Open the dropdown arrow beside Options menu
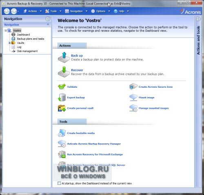Screen dimensions: 204x195 [109, 11]
